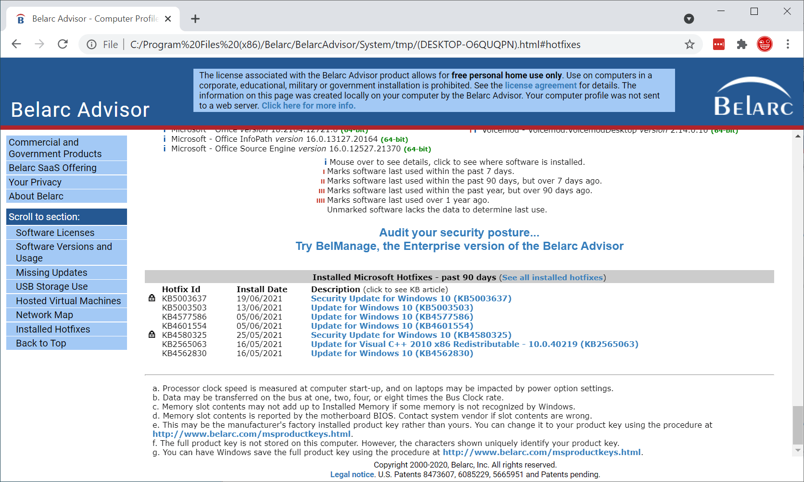
Task: Click 'See all installed hotfixes' link
Action: (552, 277)
